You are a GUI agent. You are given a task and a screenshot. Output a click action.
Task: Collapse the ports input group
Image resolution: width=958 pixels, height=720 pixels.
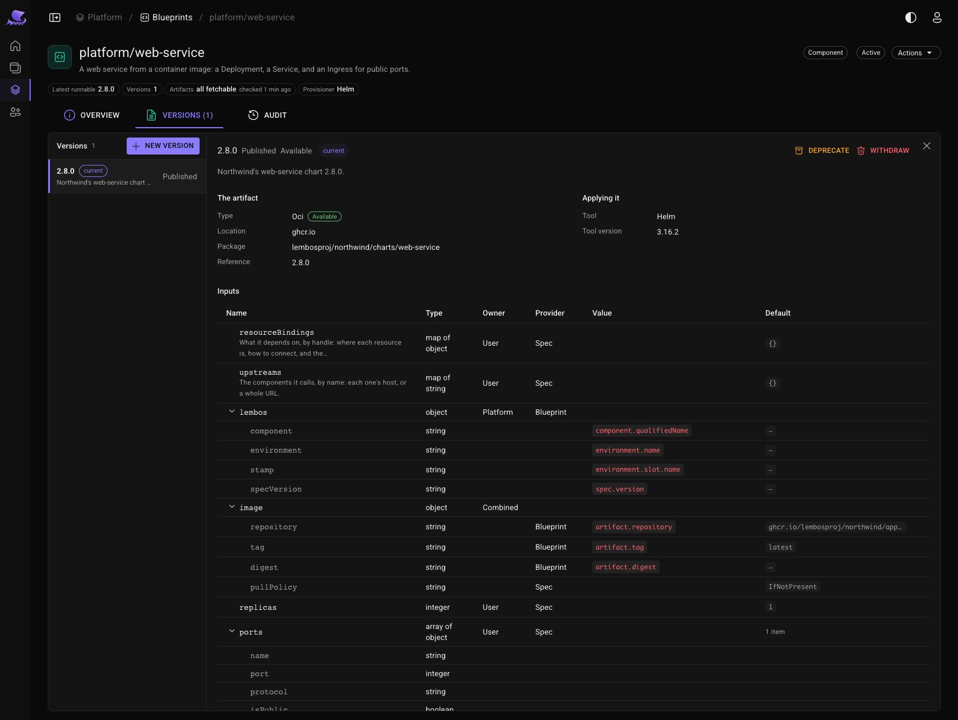(x=232, y=631)
